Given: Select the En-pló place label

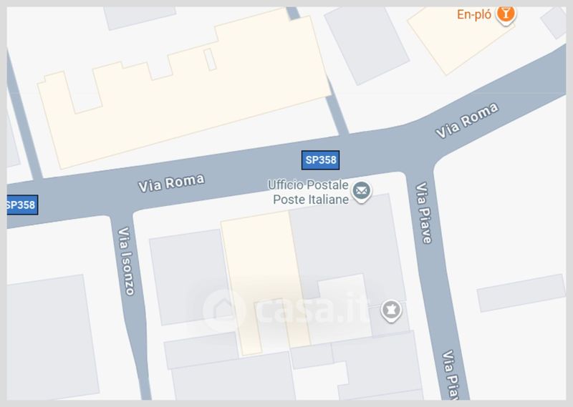Looking at the screenshot, I should click(x=474, y=14).
